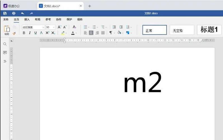The width and height of the screenshot is (223, 140).
Task: Apply the 标题1 style
Action: pos(209,30)
